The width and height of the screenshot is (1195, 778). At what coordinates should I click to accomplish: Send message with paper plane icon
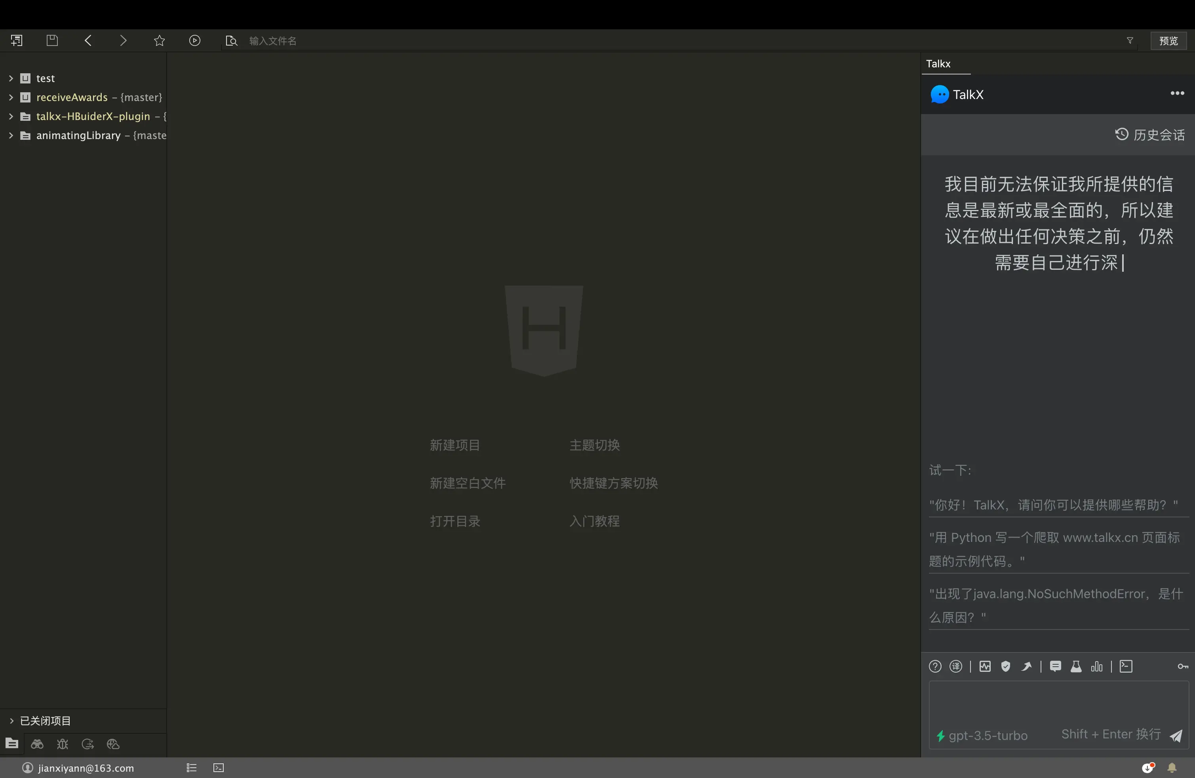point(1176,736)
